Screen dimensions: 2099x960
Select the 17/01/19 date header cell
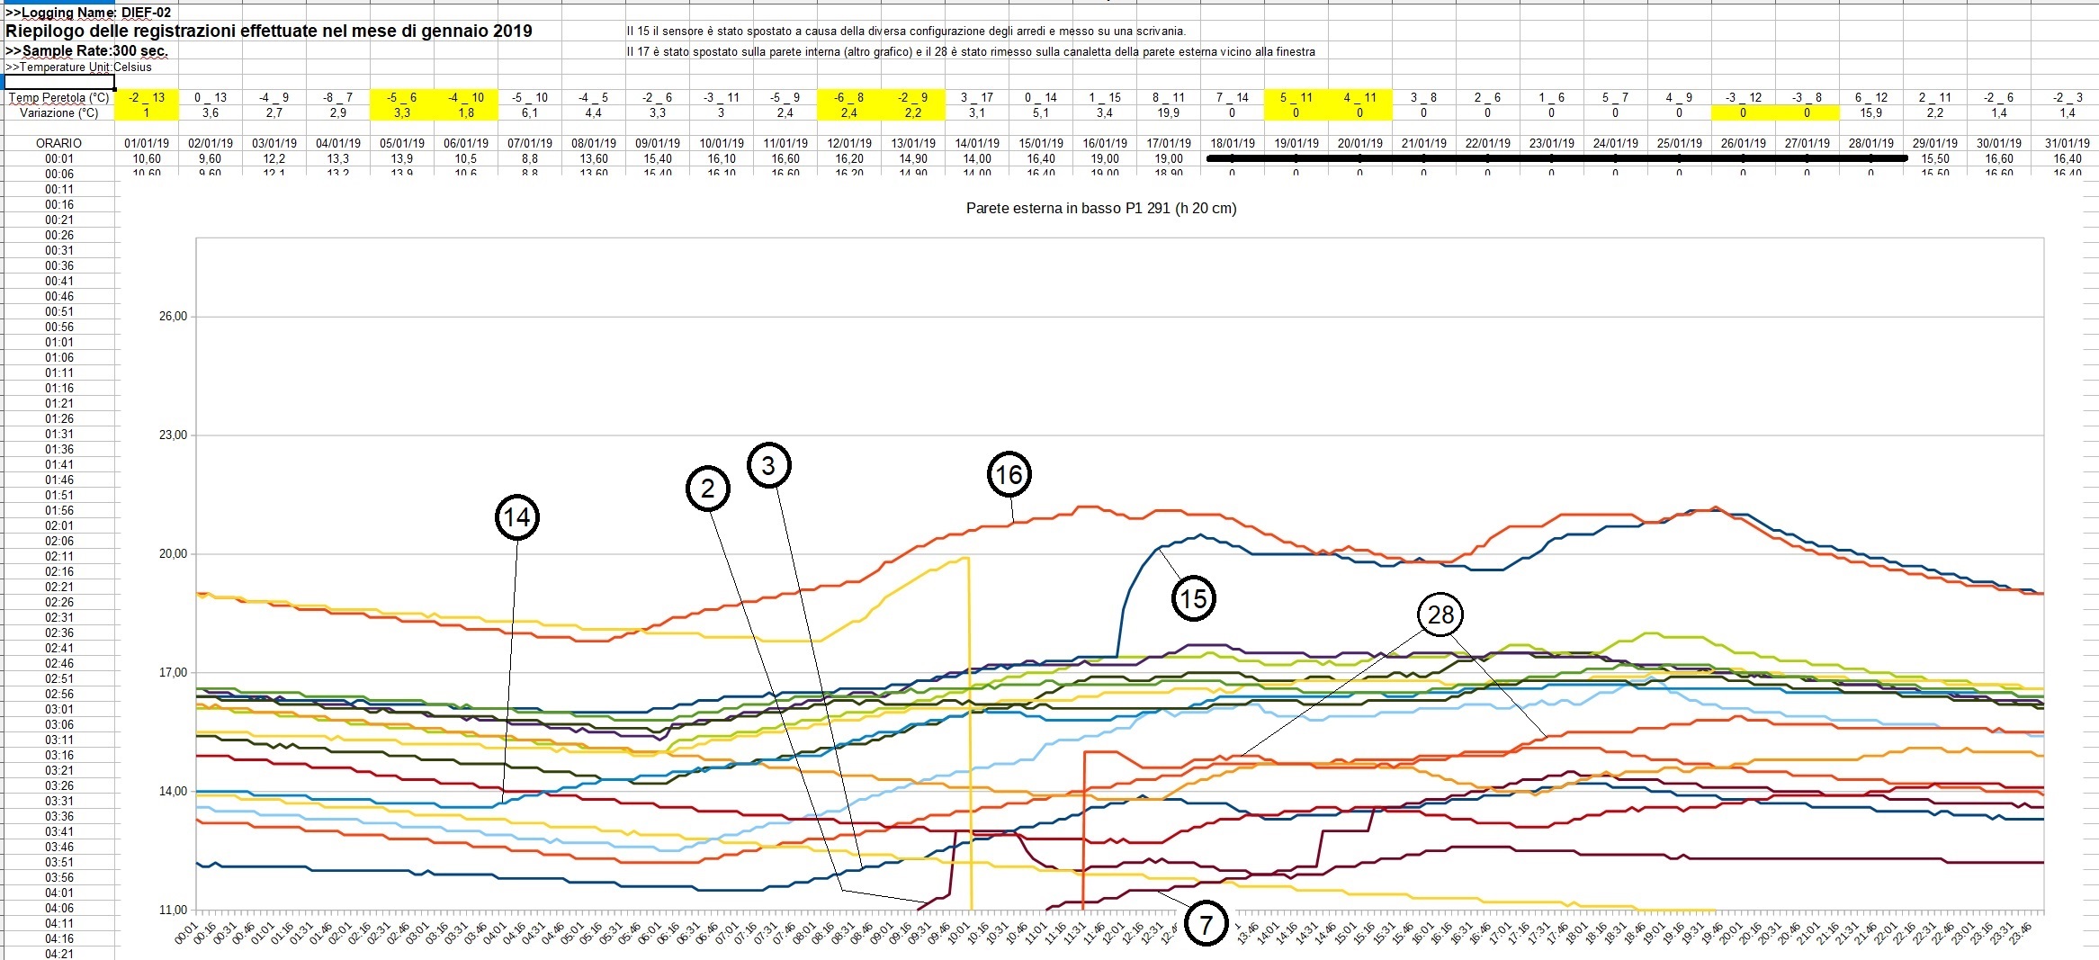pyautogui.click(x=1168, y=143)
